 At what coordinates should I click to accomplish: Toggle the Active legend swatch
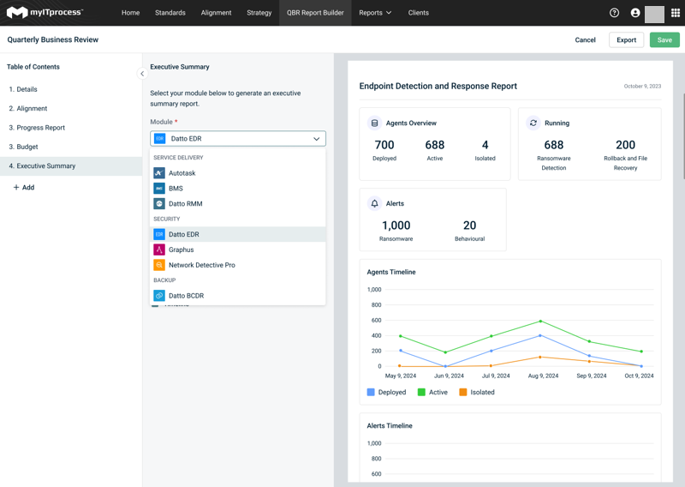click(421, 392)
